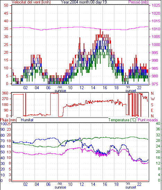The height and width of the screenshot is (190, 162).
Task: Click the 'sunset' marker under wind chart
Action: click(x=131, y=91)
